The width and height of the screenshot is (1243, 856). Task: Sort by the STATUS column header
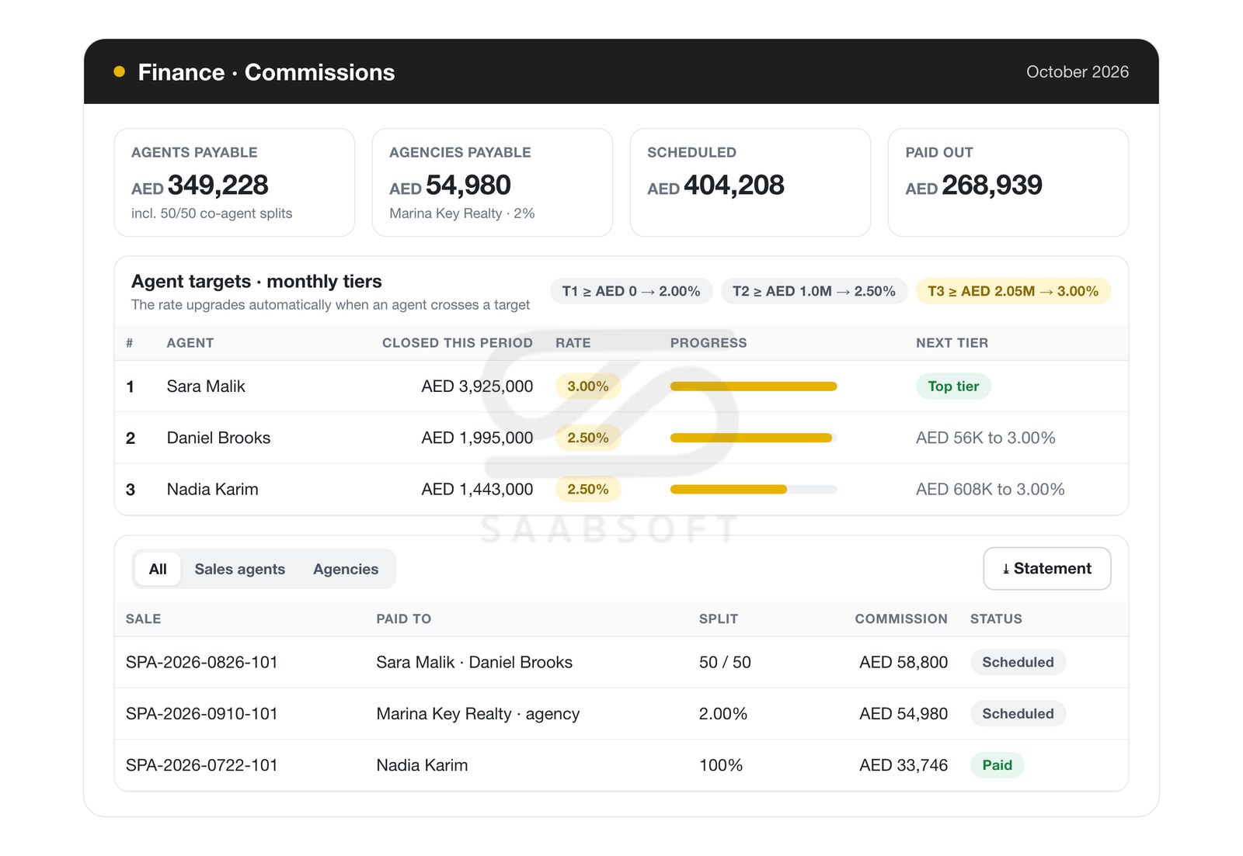(996, 619)
